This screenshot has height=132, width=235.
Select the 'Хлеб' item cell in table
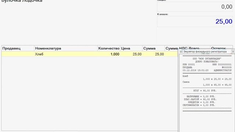tap(66, 54)
